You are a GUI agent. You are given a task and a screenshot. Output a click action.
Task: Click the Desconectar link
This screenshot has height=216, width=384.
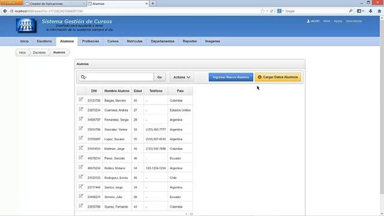[354, 21]
